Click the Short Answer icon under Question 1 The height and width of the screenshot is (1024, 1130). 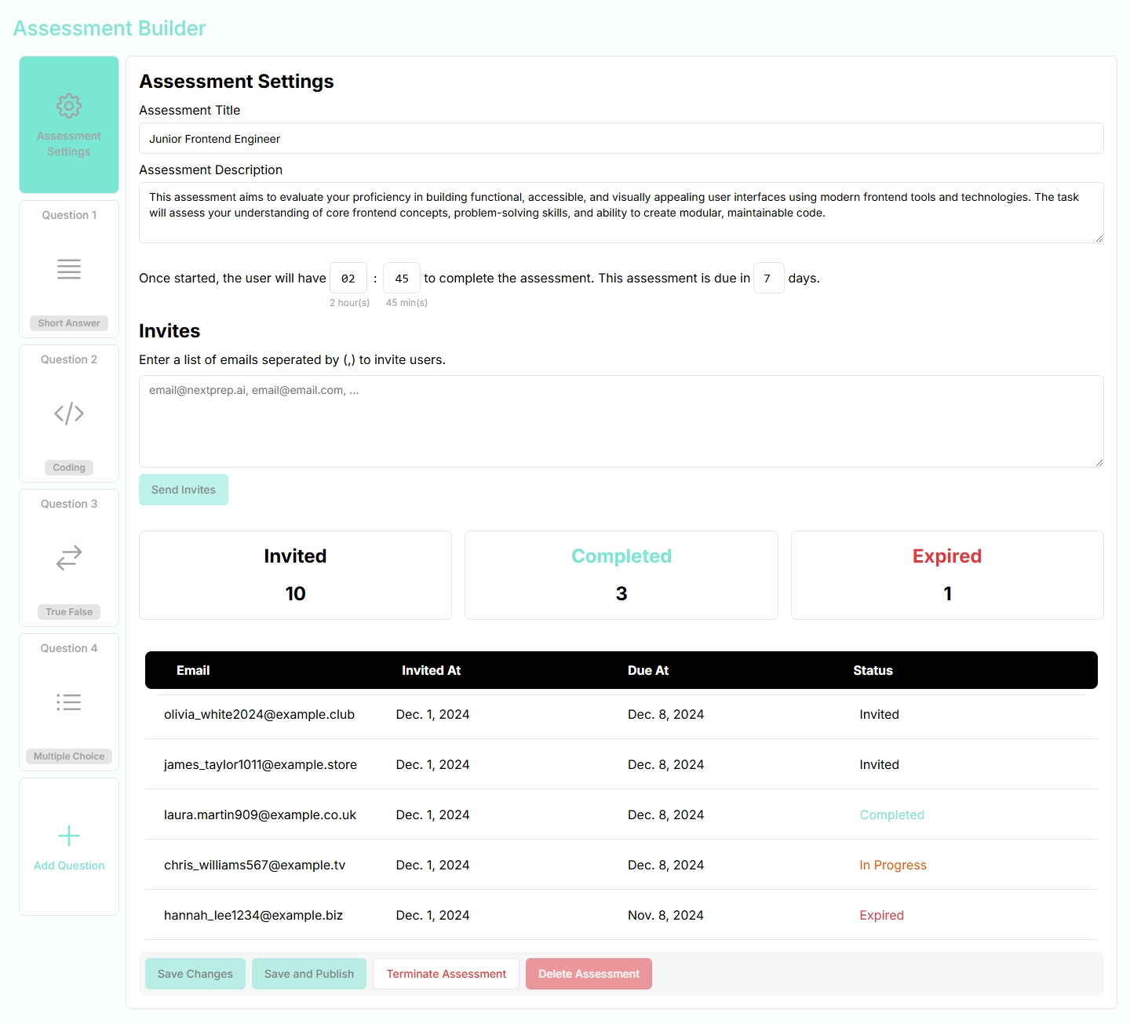click(x=69, y=269)
